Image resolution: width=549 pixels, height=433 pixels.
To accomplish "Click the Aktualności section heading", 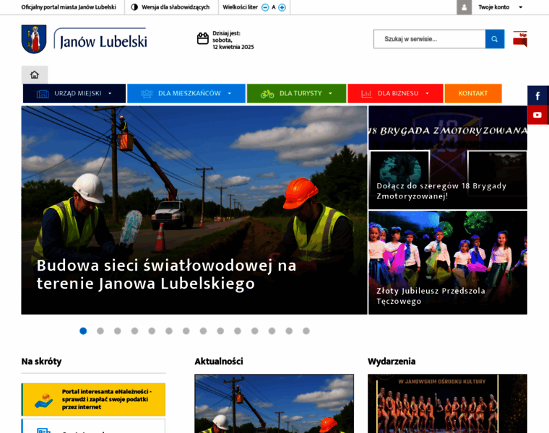I will [x=219, y=362].
